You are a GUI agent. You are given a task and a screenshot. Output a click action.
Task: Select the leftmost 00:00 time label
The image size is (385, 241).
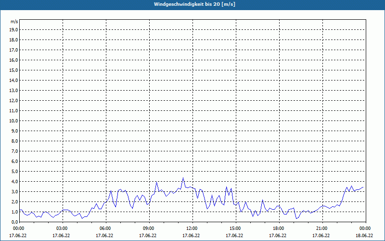(18, 228)
